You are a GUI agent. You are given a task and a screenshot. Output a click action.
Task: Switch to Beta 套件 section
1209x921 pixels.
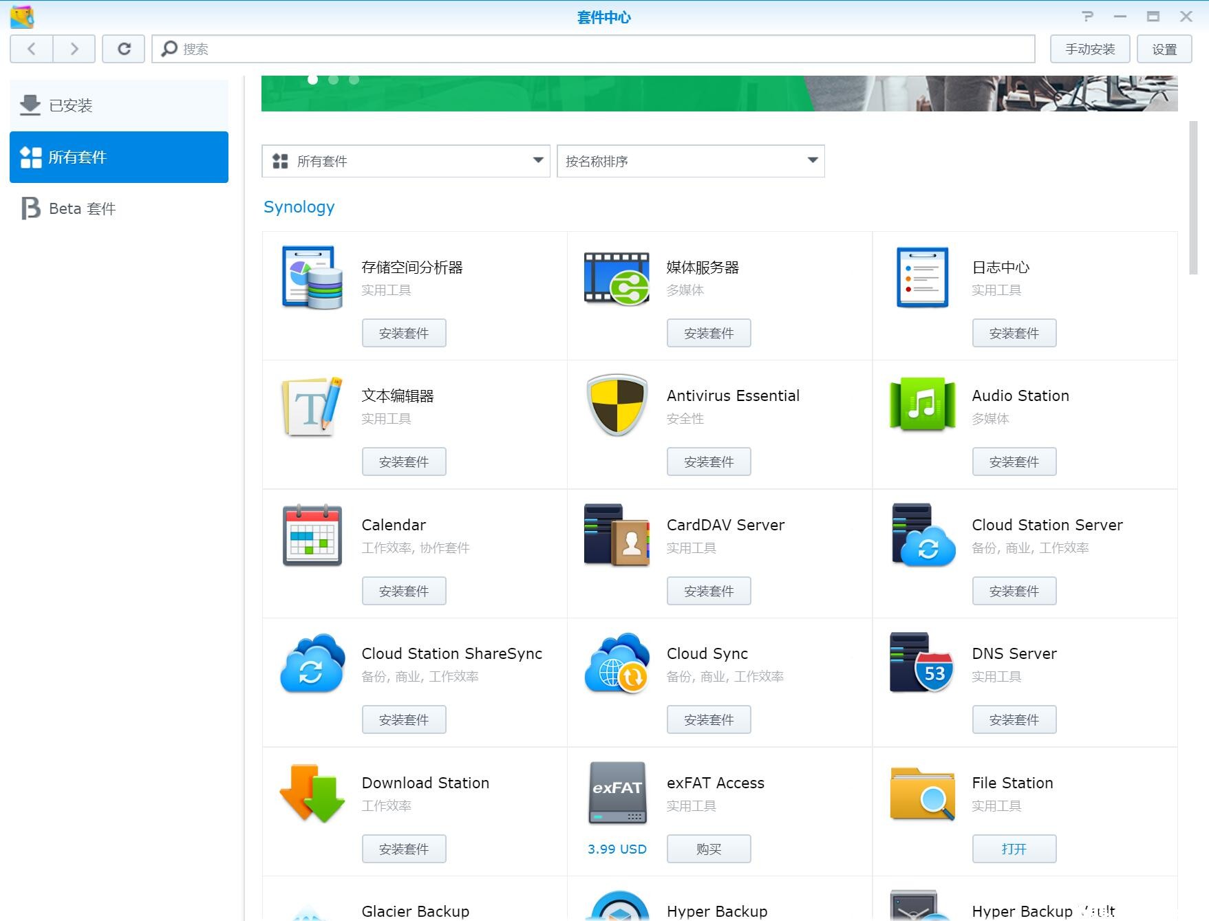click(x=119, y=208)
